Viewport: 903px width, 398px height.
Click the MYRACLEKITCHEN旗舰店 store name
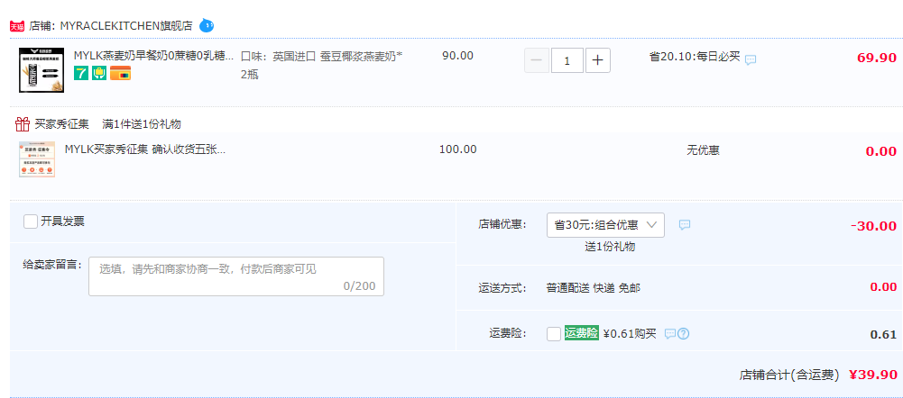(x=126, y=26)
